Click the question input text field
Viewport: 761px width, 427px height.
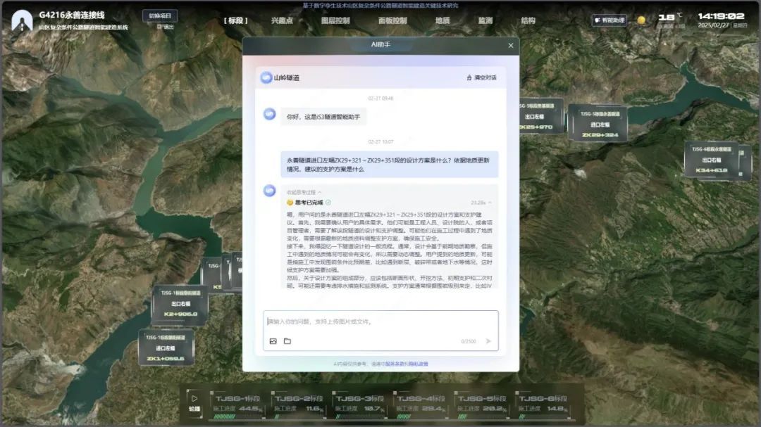pos(380,322)
